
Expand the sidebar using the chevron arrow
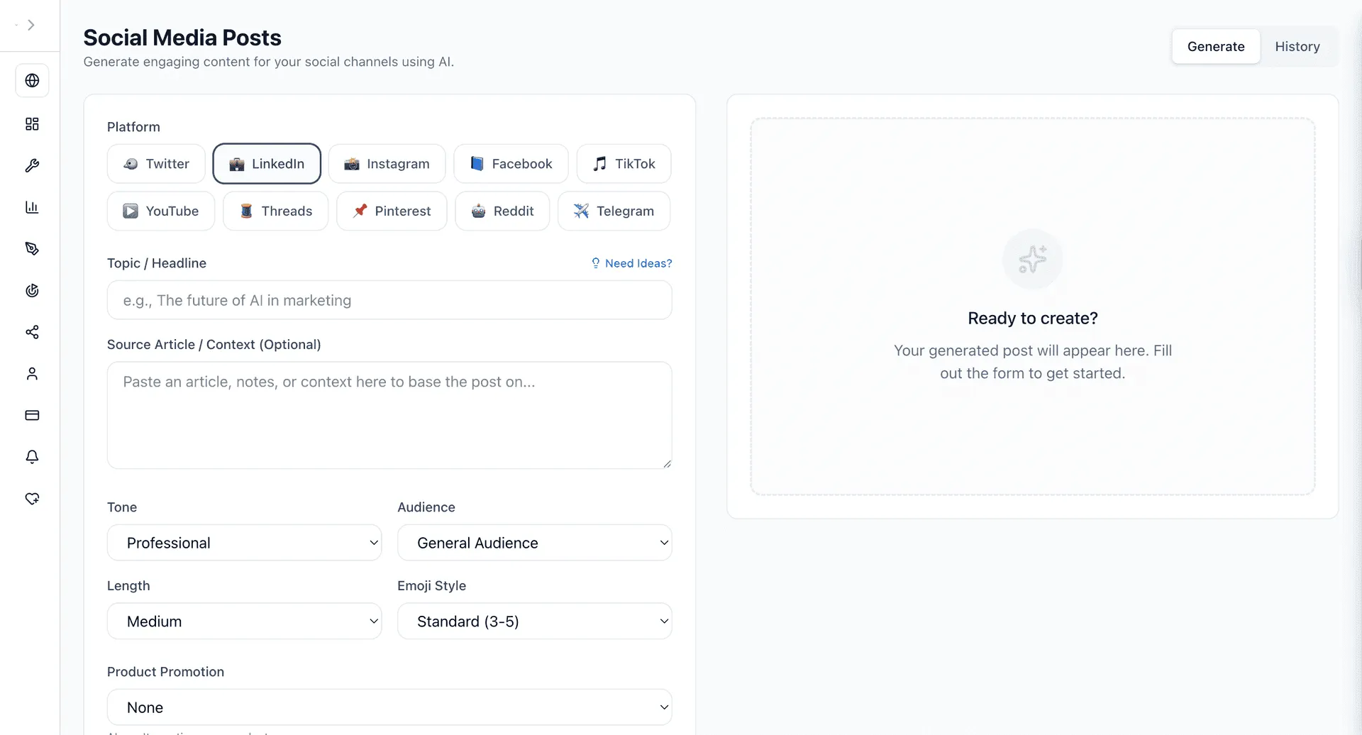pyautogui.click(x=31, y=25)
